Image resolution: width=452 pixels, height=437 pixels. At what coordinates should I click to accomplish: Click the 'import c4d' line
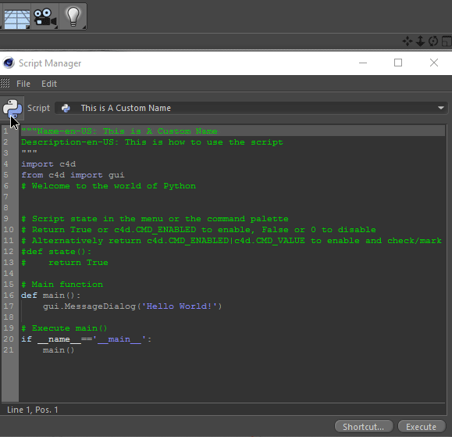click(x=48, y=164)
